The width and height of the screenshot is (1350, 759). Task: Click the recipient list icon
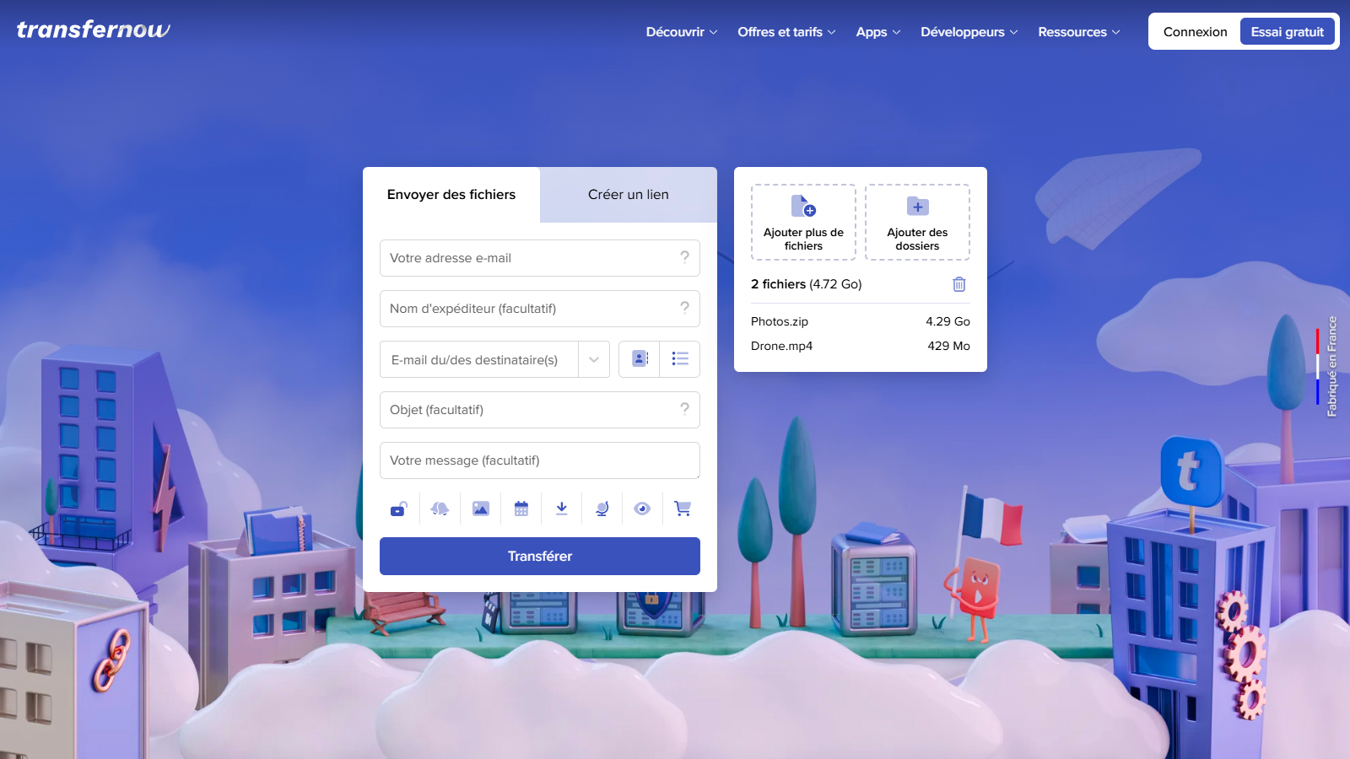point(680,359)
